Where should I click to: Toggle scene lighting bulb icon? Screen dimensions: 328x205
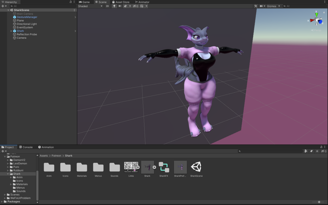pos(114,6)
